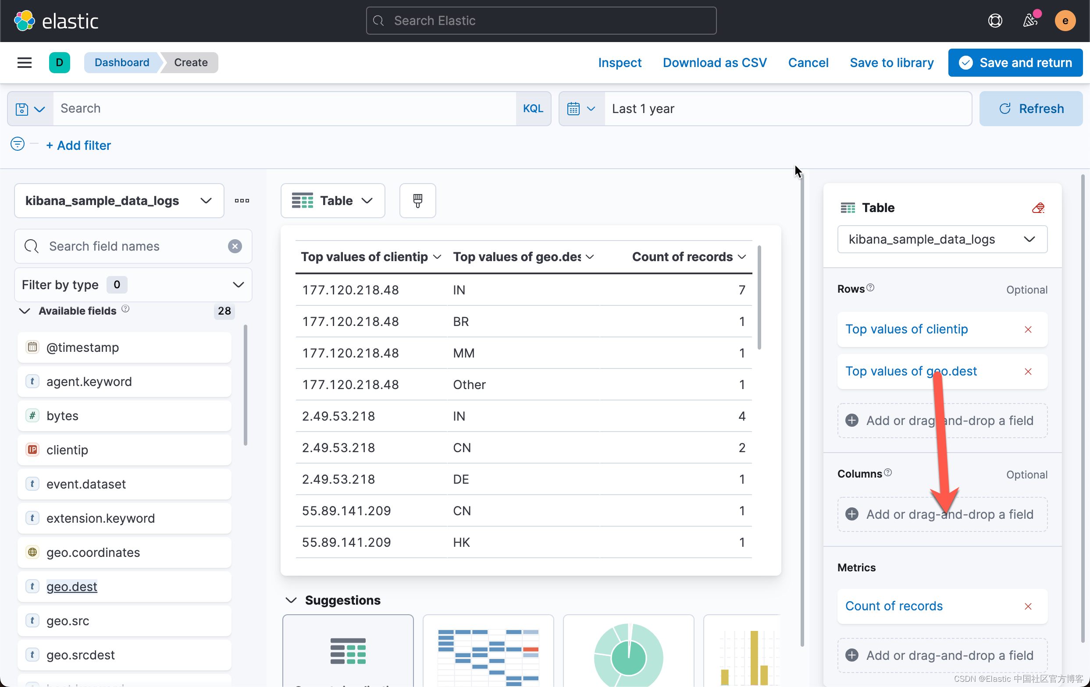The image size is (1090, 687).
Task: Click the Search Elastic input box
Action: coord(541,21)
